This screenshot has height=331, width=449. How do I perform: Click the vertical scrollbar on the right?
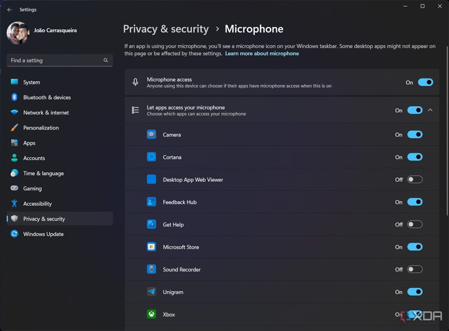[x=447, y=130]
